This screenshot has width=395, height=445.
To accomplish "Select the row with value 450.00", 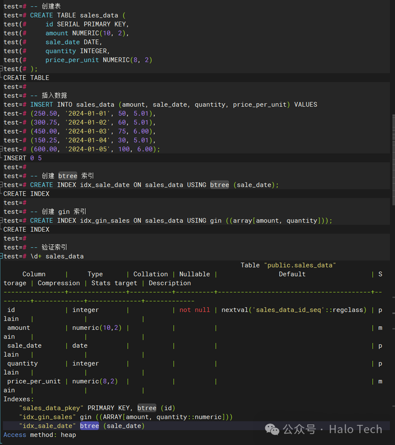I will (93, 131).
